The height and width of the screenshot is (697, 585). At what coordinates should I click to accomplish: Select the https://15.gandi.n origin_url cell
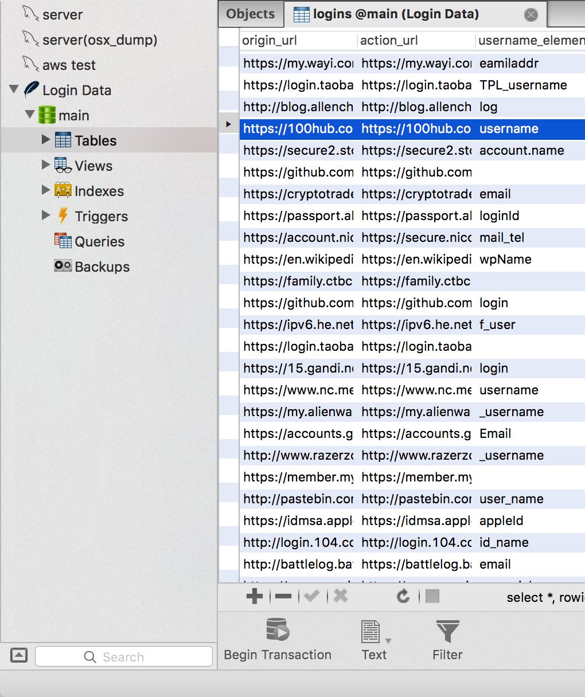298,368
